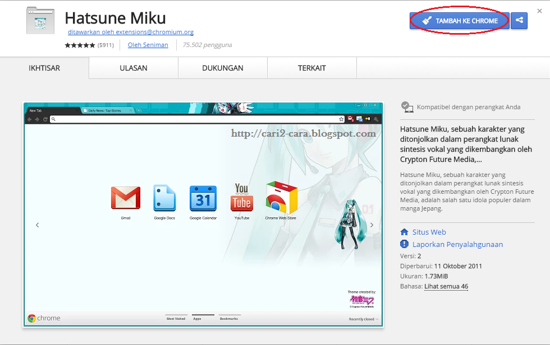
Task: Click the Chrome logo in the preview corner
Action: point(31,318)
